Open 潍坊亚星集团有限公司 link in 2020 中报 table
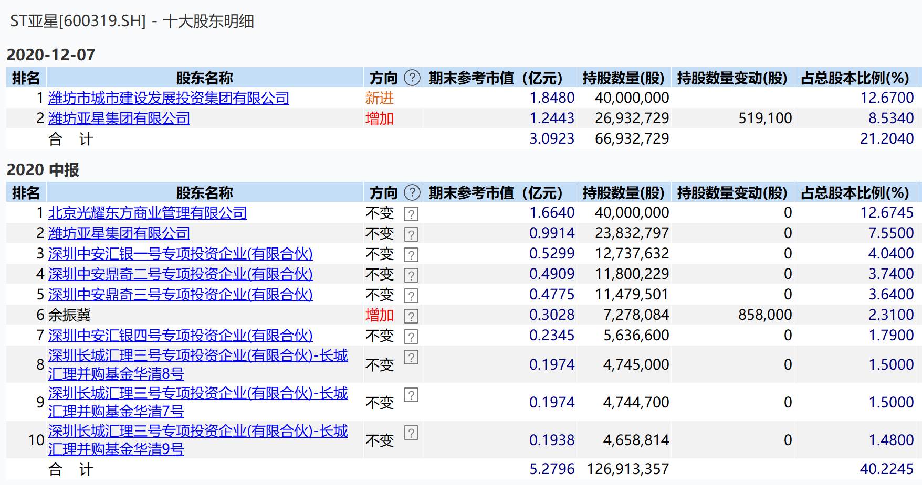Image resolution: width=922 pixels, height=485 pixels. coord(119,233)
